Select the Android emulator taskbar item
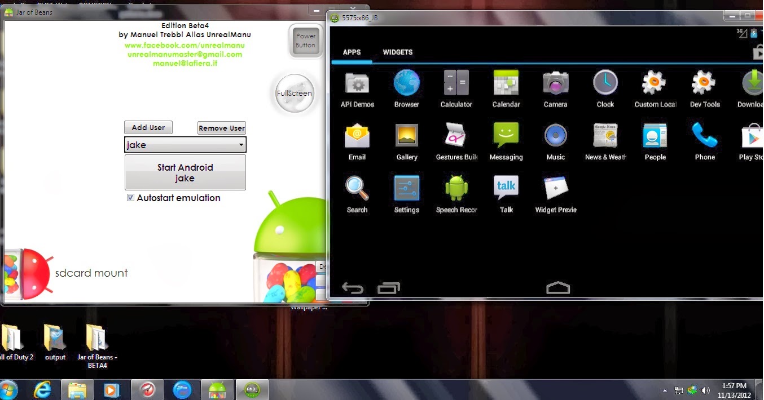 point(252,389)
